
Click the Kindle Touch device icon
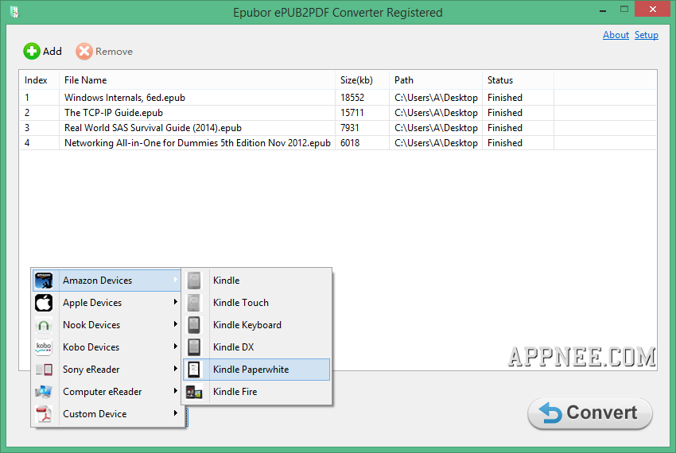[x=194, y=303]
